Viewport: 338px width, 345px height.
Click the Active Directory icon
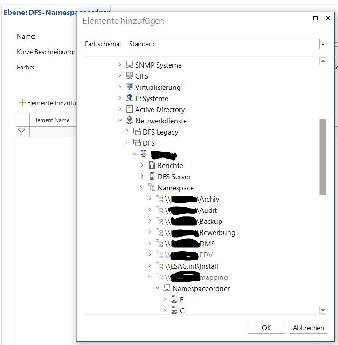(130, 109)
